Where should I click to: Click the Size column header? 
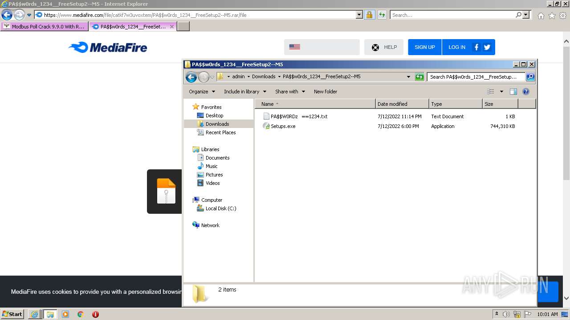tap(500, 104)
